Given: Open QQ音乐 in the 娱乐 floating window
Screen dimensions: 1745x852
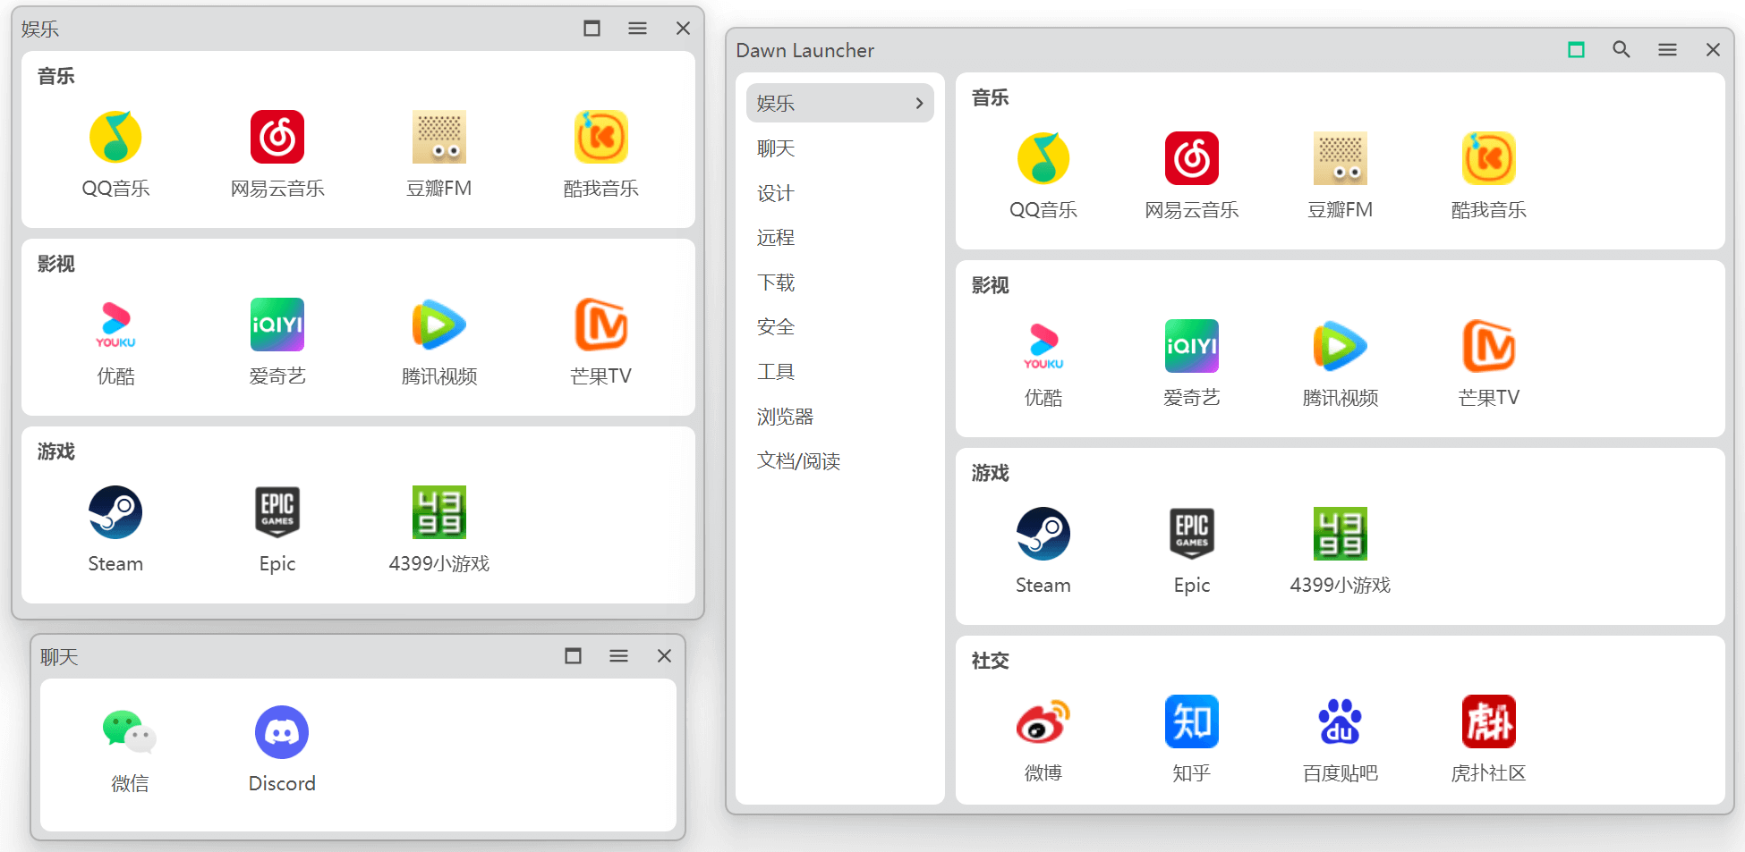Looking at the screenshot, I should pos(115,155).
